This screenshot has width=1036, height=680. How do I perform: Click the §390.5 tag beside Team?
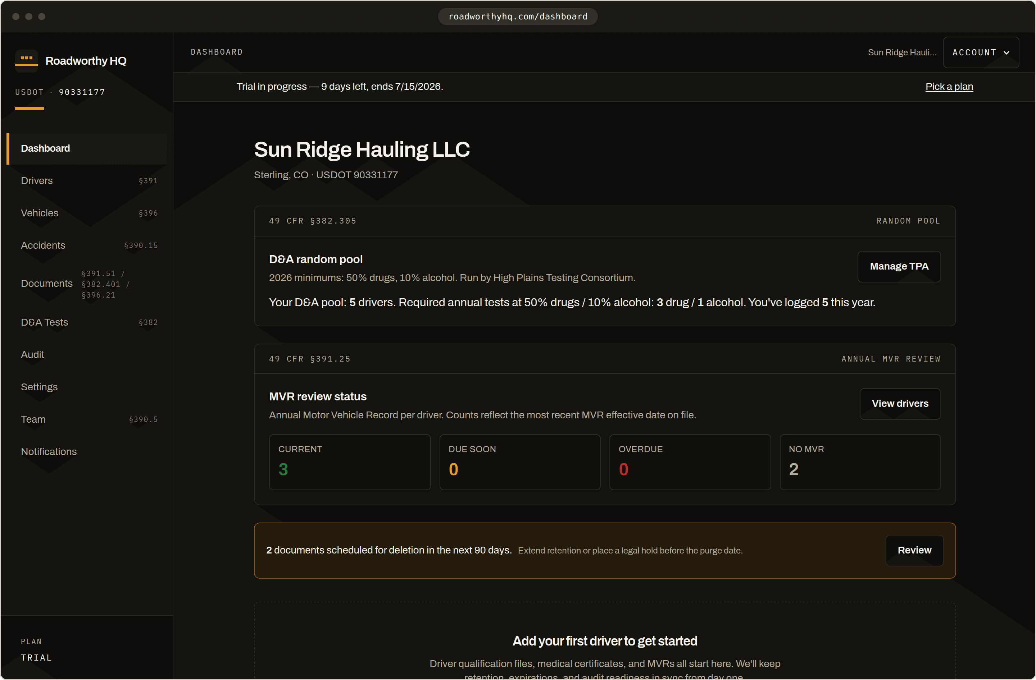point(143,419)
